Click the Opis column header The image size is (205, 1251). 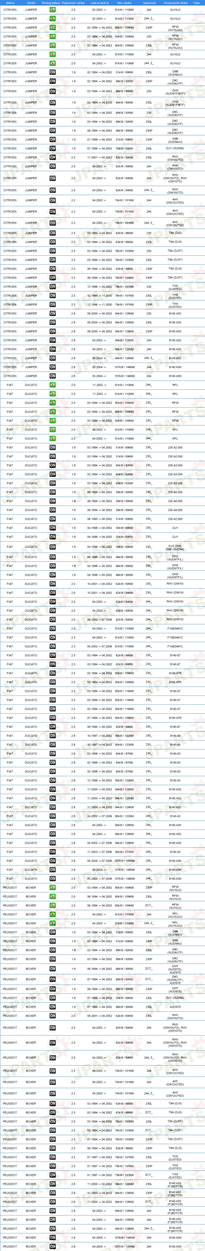point(196,2)
